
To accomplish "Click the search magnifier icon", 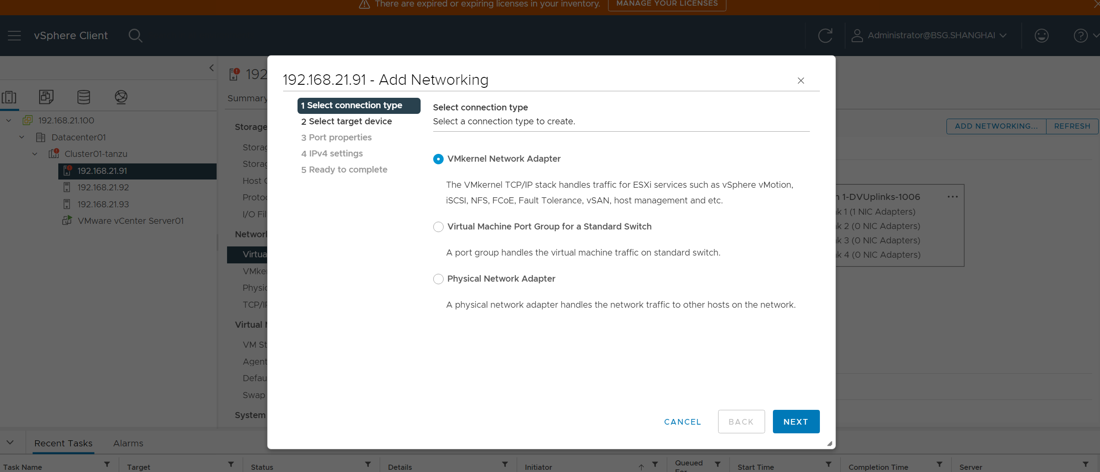I will point(135,36).
